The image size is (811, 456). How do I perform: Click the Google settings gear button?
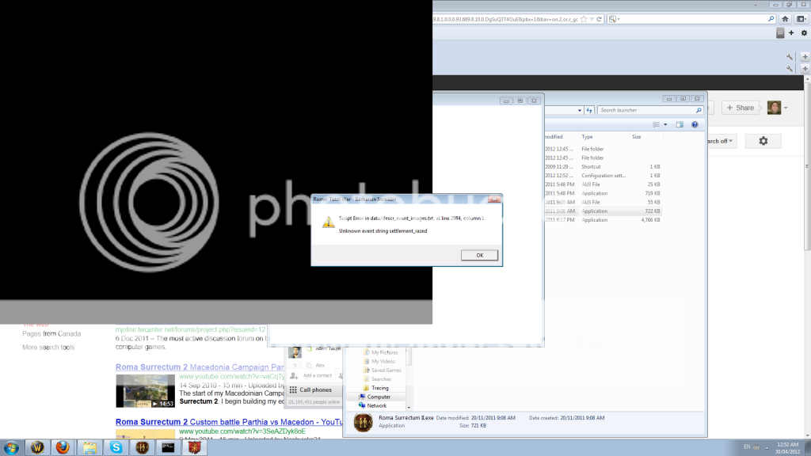(x=763, y=141)
